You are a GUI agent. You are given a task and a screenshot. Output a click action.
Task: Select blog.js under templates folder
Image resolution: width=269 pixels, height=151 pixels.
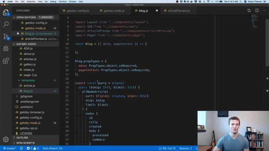pos(35,91)
